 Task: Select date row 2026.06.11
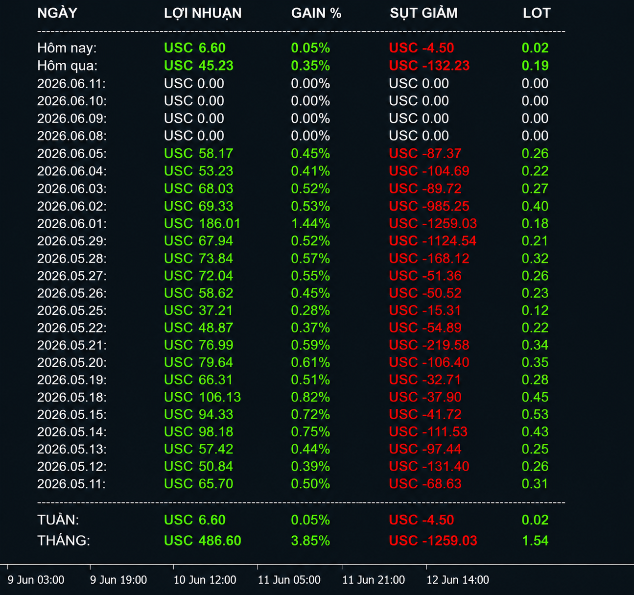coord(71,83)
